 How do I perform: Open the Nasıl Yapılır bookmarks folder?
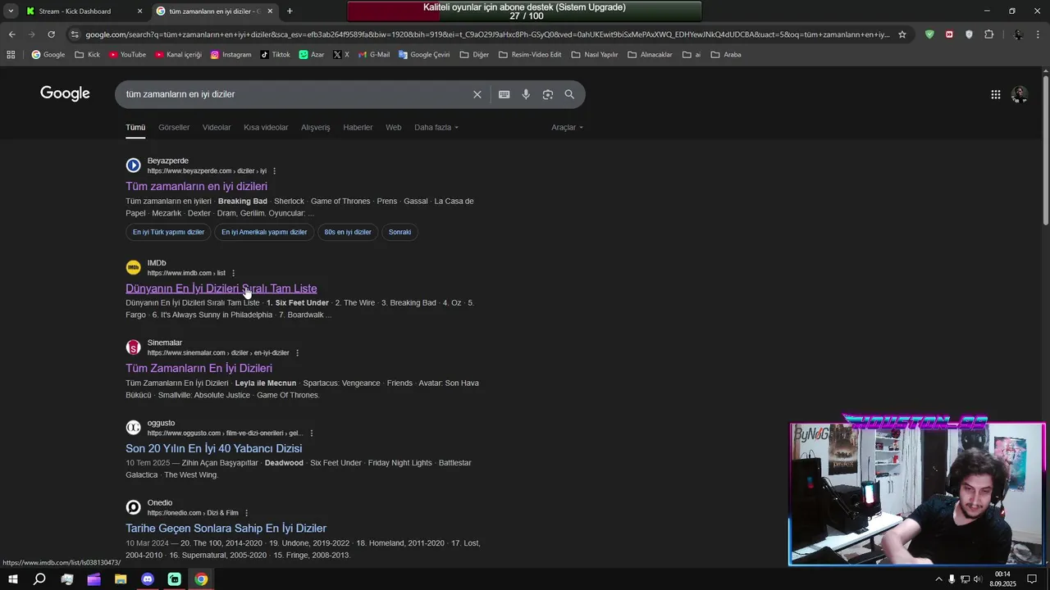595,55
